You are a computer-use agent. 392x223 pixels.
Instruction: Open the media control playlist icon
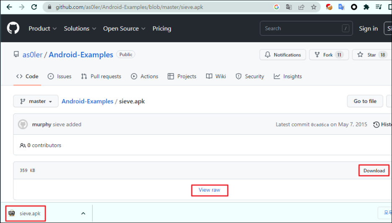tap(379, 7)
